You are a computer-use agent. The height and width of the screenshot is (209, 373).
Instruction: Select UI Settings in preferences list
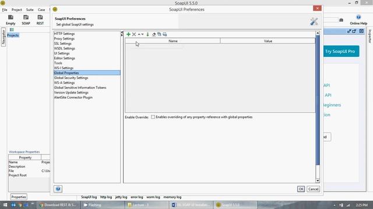pyautogui.click(x=87, y=53)
